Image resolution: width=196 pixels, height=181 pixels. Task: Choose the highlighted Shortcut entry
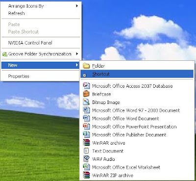pyautogui.click(x=137, y=74)
